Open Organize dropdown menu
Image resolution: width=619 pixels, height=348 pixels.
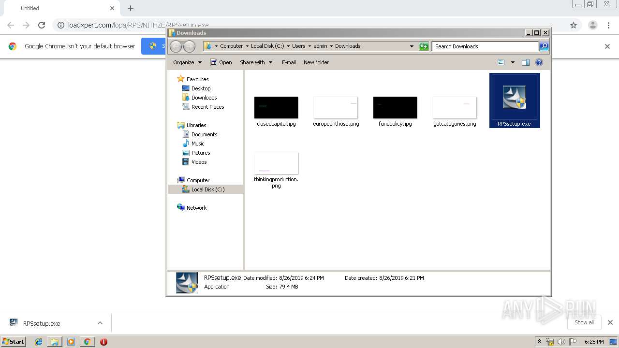pos(187,62)
